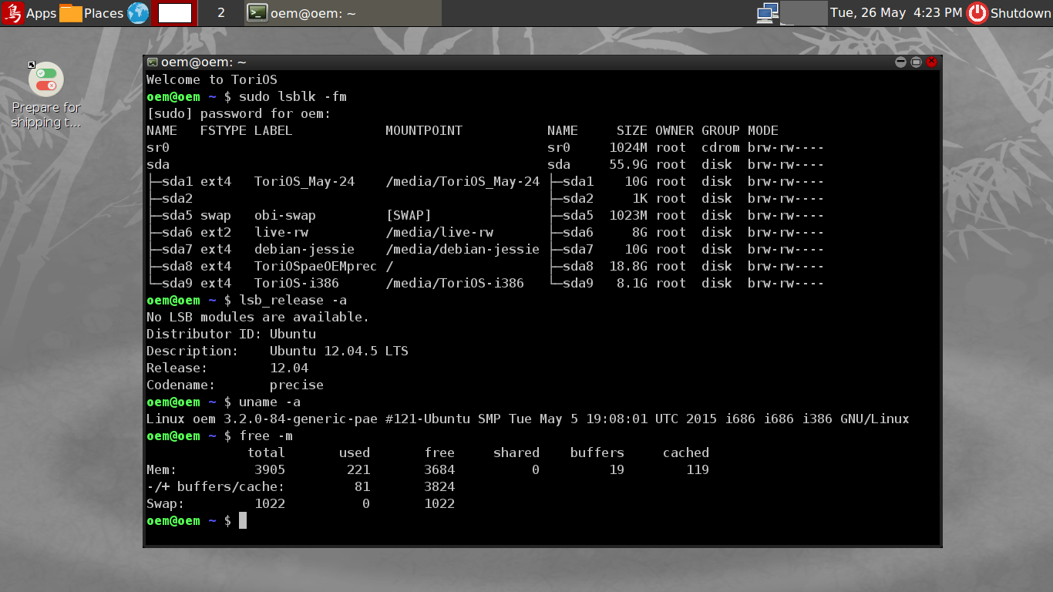Click the 'Prepare for shipping t...' icon label
Image resolution: width=1053 pixels, height=592 pixels.
click(46, 115)
